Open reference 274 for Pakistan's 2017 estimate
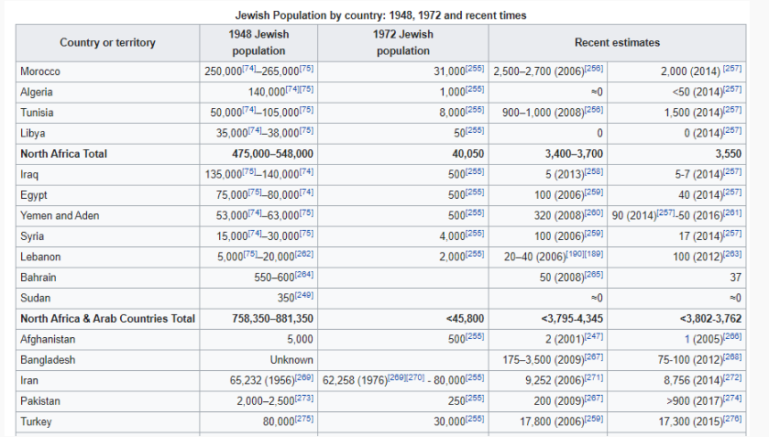The image size is (769, 437). [732, 399]
